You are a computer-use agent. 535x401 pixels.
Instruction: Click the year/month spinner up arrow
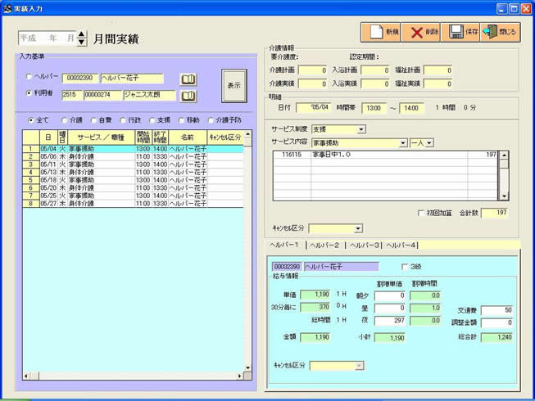[x=81, y=35]
